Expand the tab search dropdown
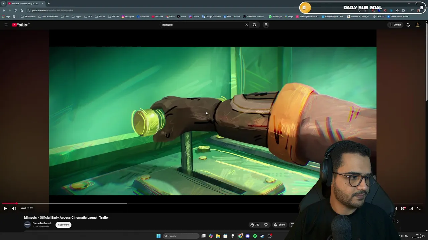Viewport: 428px width, 240px height. (x=3, y=3)
